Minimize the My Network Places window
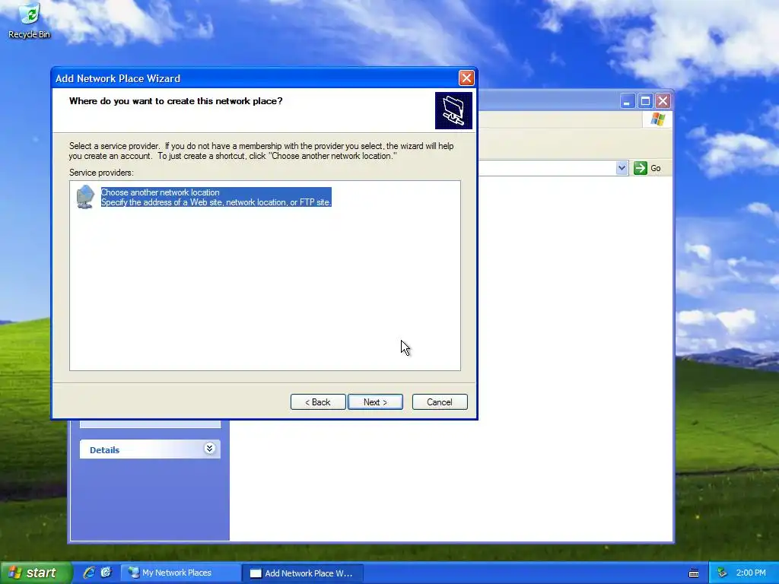 628,101
